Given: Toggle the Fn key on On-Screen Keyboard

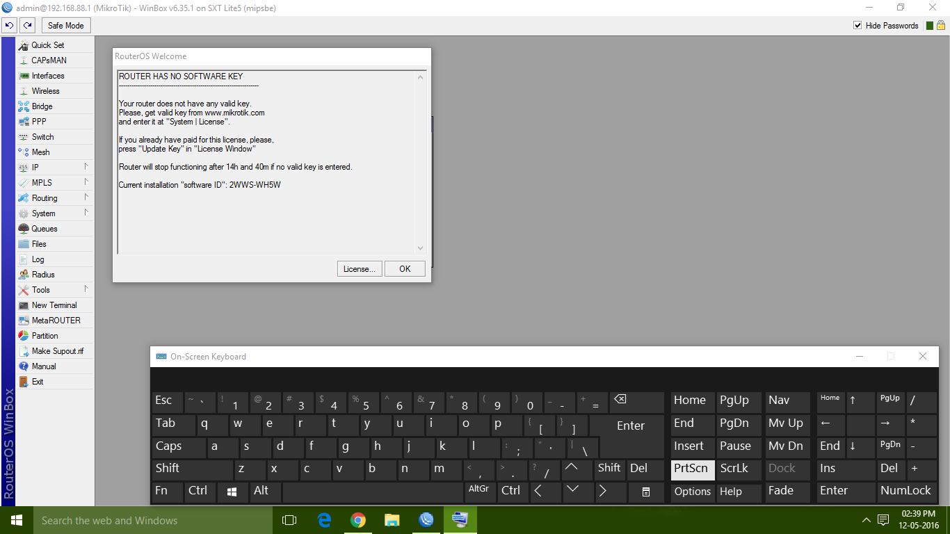Looking at the screenshot, I should pos(167,492).
